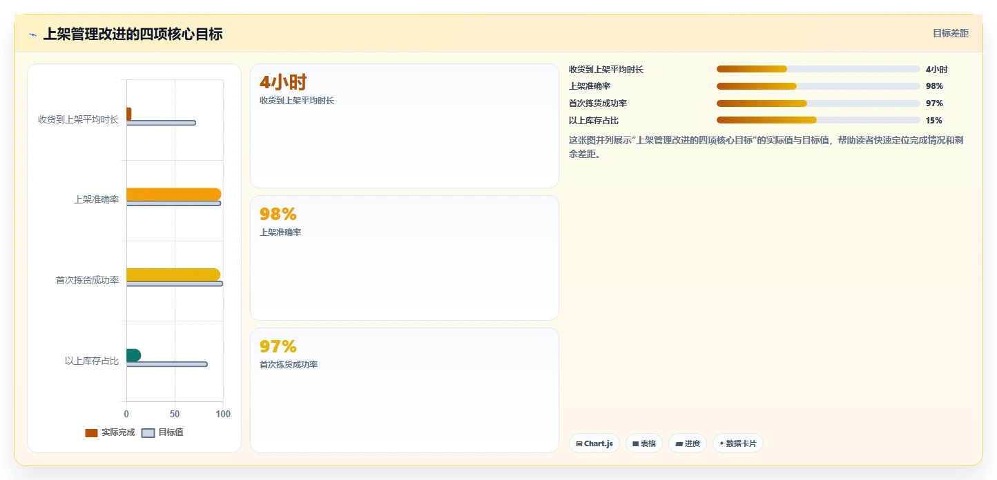Open the 97% data card
The width and height of the screenshot is (997, 480).
pyautogui.click(x=405, y=390)
